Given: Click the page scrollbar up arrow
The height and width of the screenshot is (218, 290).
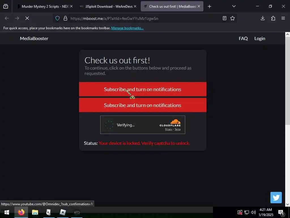Looking at the screenshot, I should [x=287, y=34].
